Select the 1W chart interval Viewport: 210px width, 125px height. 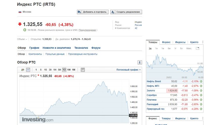click(69, 70)
